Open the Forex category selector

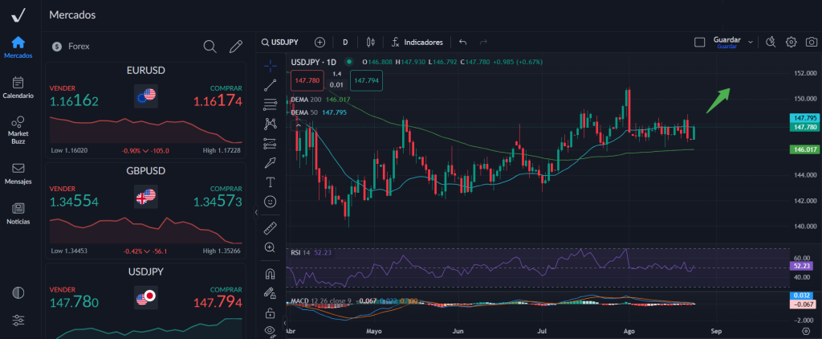pyautogui.click(x=71, y=46)
